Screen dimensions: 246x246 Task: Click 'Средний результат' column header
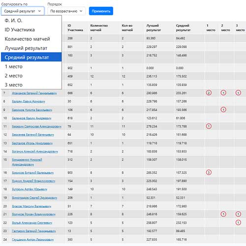point(183,28)
